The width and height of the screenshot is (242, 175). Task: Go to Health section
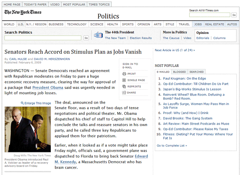(113, 24)
